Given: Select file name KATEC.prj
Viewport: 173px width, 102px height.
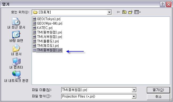Looking at the screenshot, I should click(x=45, y=28).
